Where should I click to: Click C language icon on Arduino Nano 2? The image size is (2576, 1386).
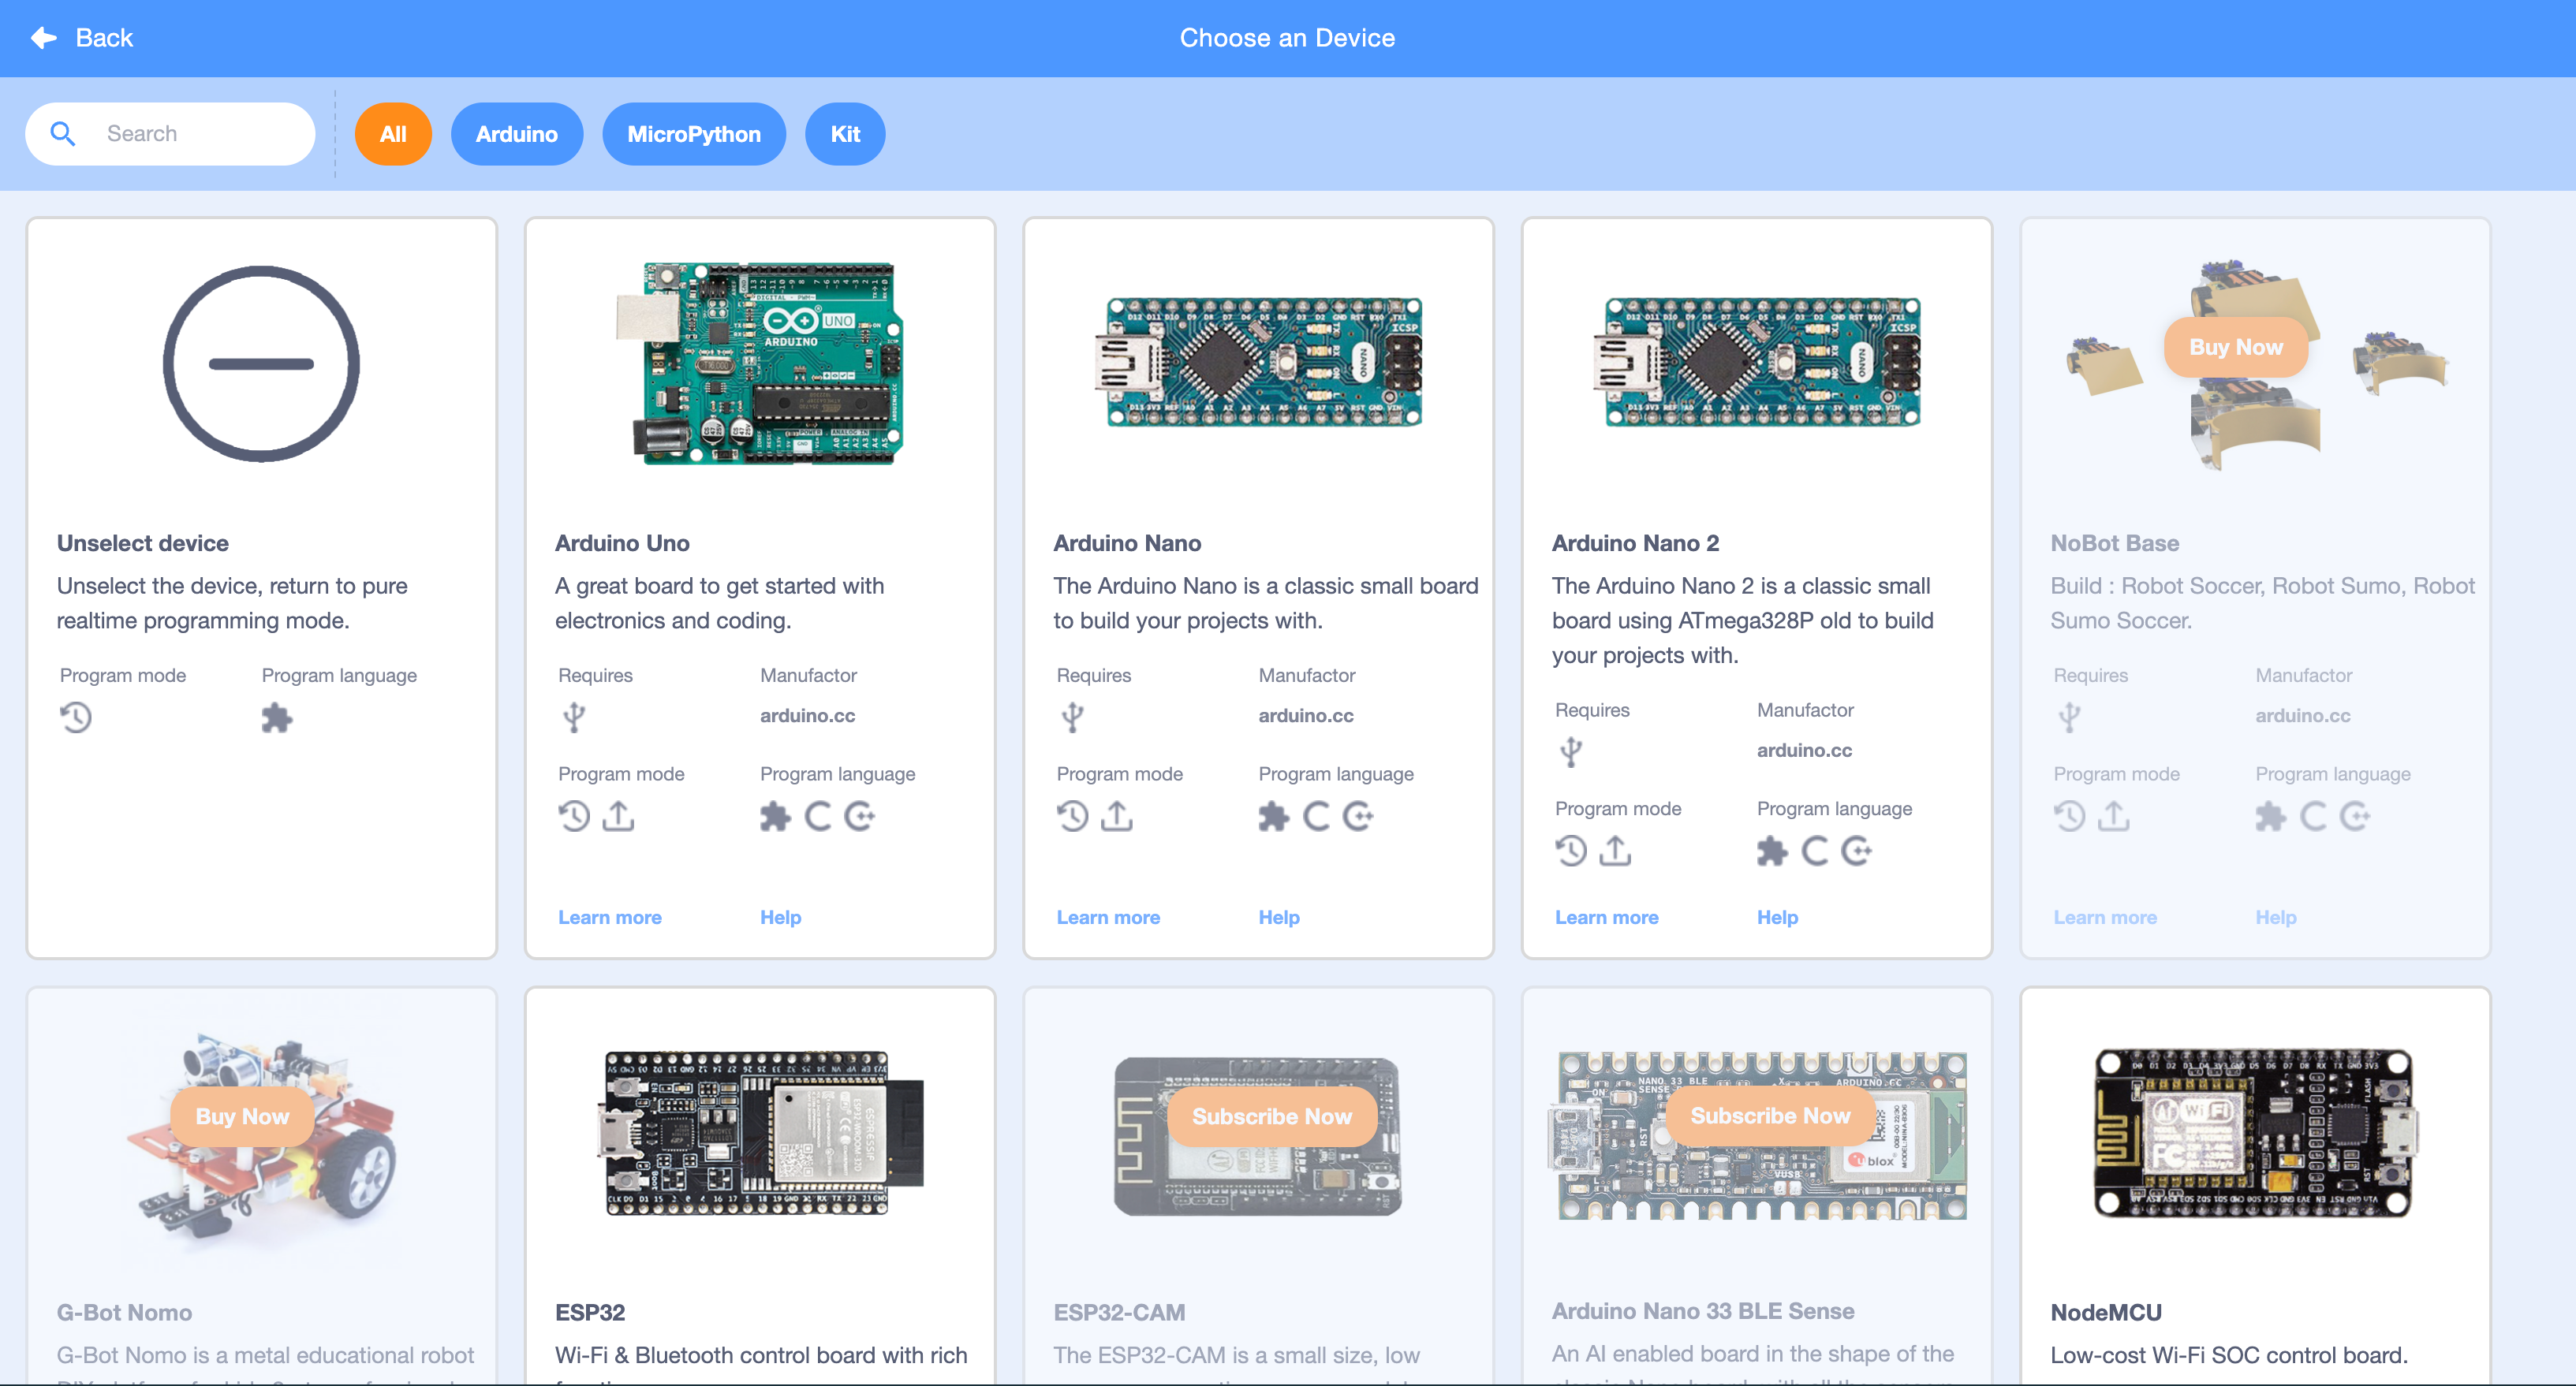coord(1815,851)
